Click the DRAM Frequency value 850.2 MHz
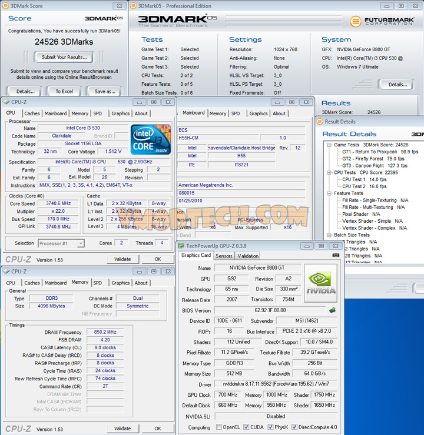This screenshot has height=435, width=424. point(105,332)
